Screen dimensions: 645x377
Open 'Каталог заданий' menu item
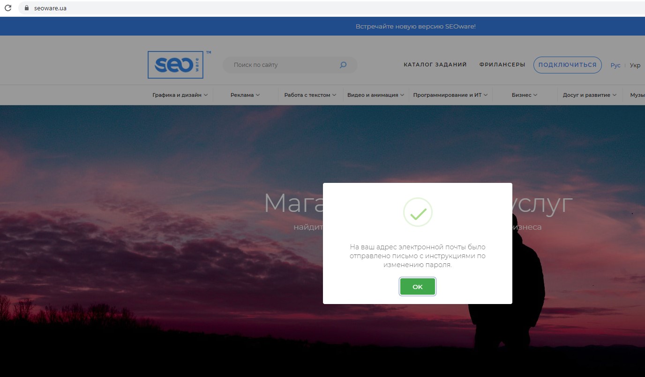[x=435, y=65]
